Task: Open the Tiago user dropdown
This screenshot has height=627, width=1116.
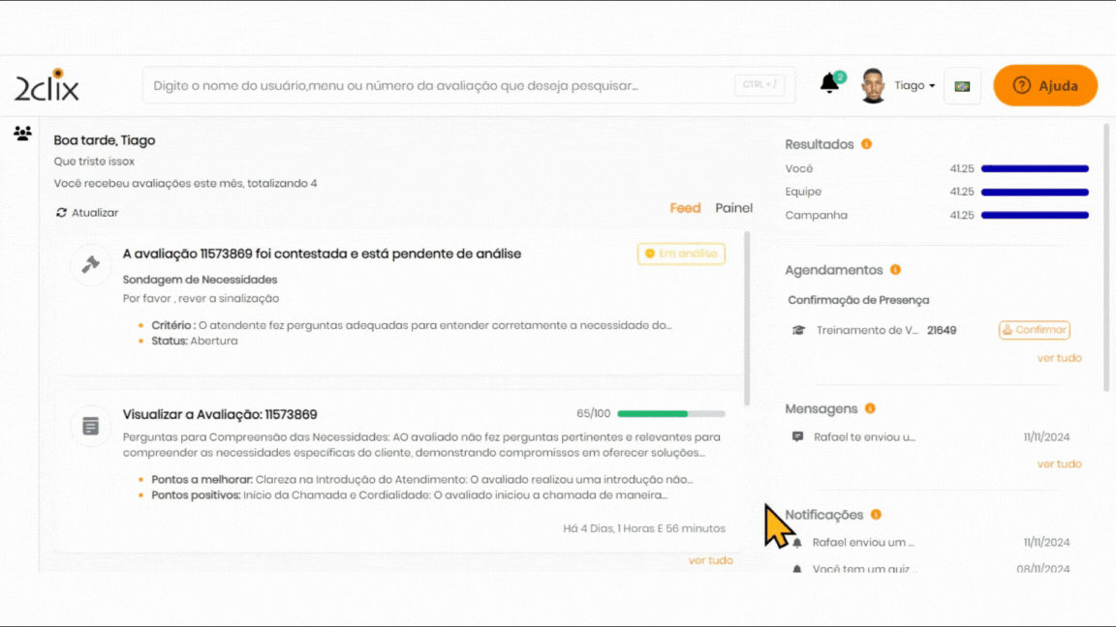Action: (914, 86)
